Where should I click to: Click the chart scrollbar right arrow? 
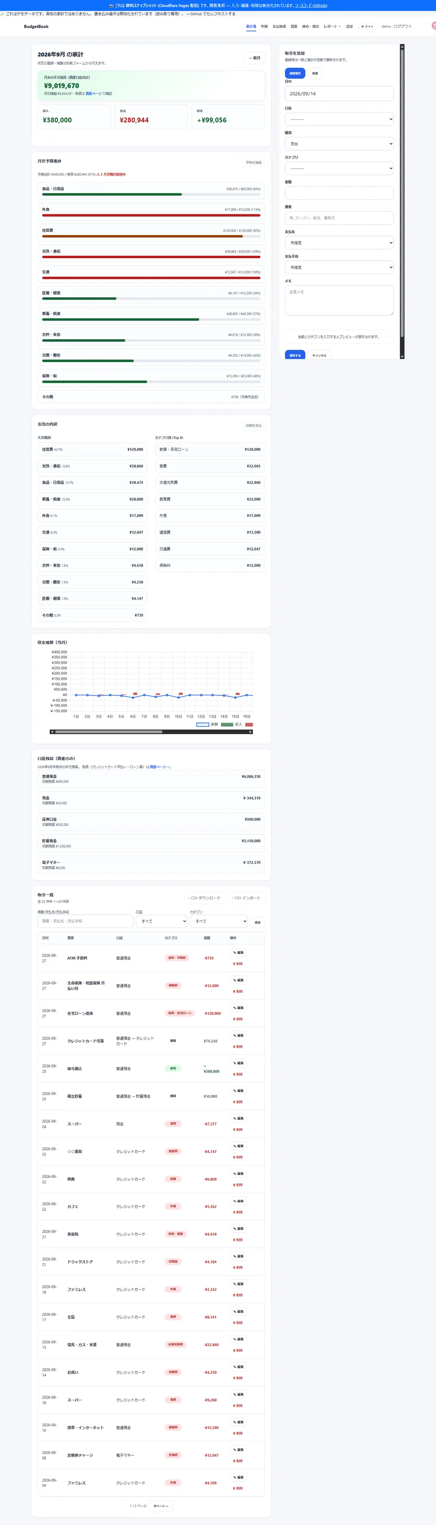click(x=251, y=732)
